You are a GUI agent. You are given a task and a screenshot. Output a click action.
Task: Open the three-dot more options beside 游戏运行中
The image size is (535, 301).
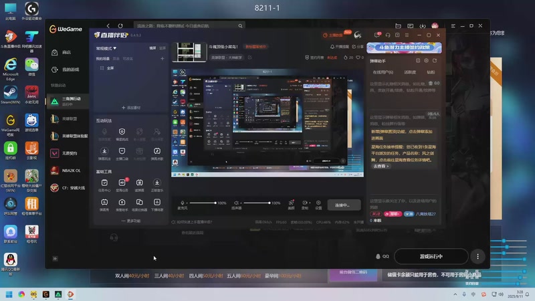pos(477,256)
